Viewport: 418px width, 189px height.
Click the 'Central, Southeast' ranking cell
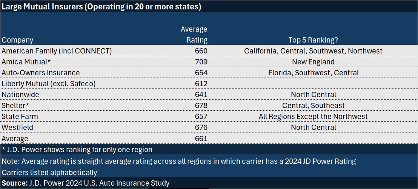click(x=313, y=105)
